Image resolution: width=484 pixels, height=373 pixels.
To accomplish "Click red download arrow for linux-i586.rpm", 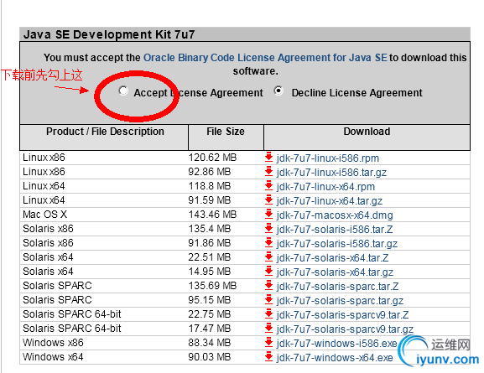I will click(269, 157).
